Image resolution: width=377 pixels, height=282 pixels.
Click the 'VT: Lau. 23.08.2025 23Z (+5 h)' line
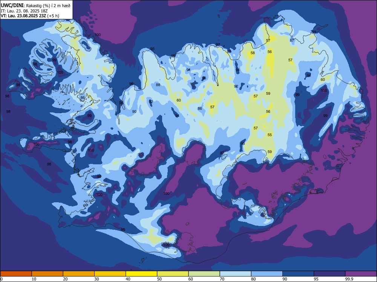click(30, 16)
